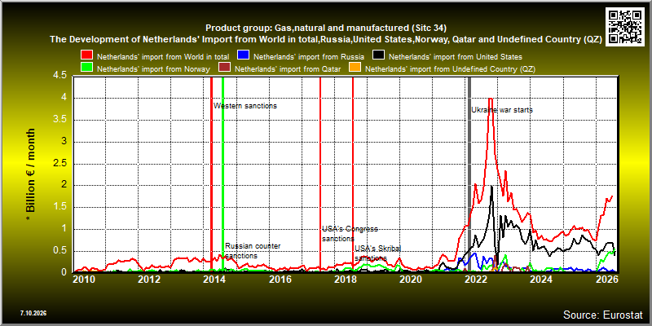This screenshot has width=652, height=326.
Task: Click the 1 y-axis label
Action: pyautogui.click(x=64, y=229)
